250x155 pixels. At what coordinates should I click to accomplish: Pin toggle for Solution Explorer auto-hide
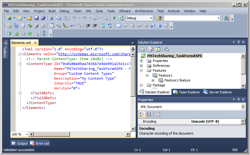[238, 42]
